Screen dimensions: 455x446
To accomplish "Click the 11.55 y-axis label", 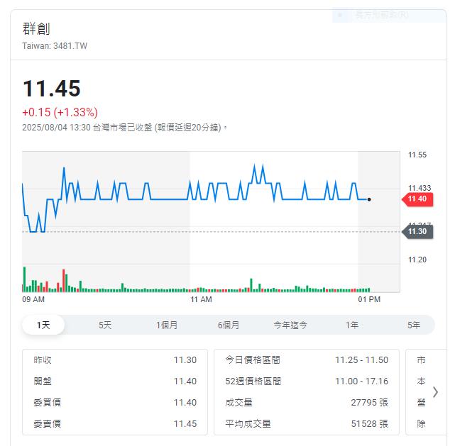I will 417,155.
